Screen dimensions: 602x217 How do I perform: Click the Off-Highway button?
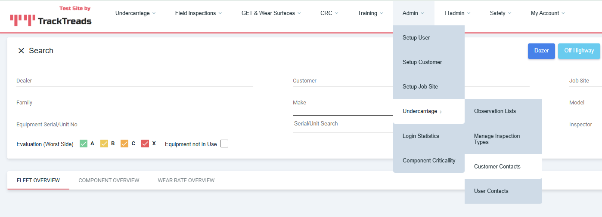click(579, 51)
